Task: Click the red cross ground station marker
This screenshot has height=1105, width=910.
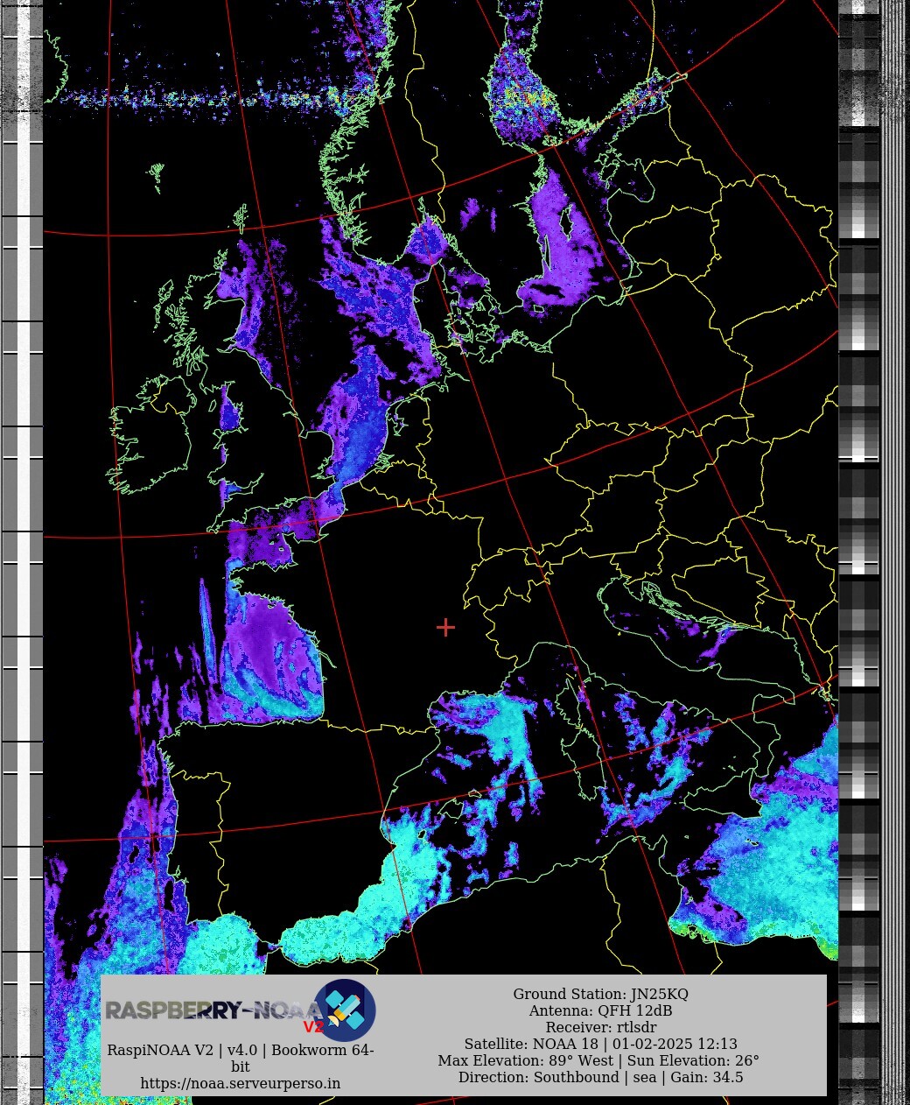Action: coord(445,627)
